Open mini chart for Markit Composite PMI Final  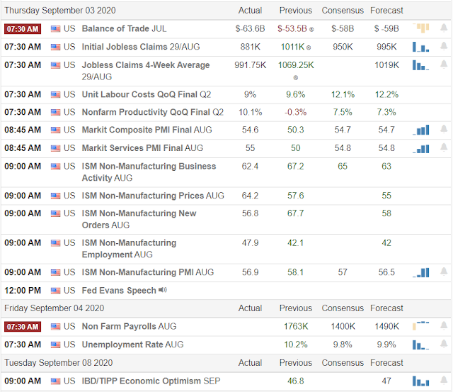421,130
